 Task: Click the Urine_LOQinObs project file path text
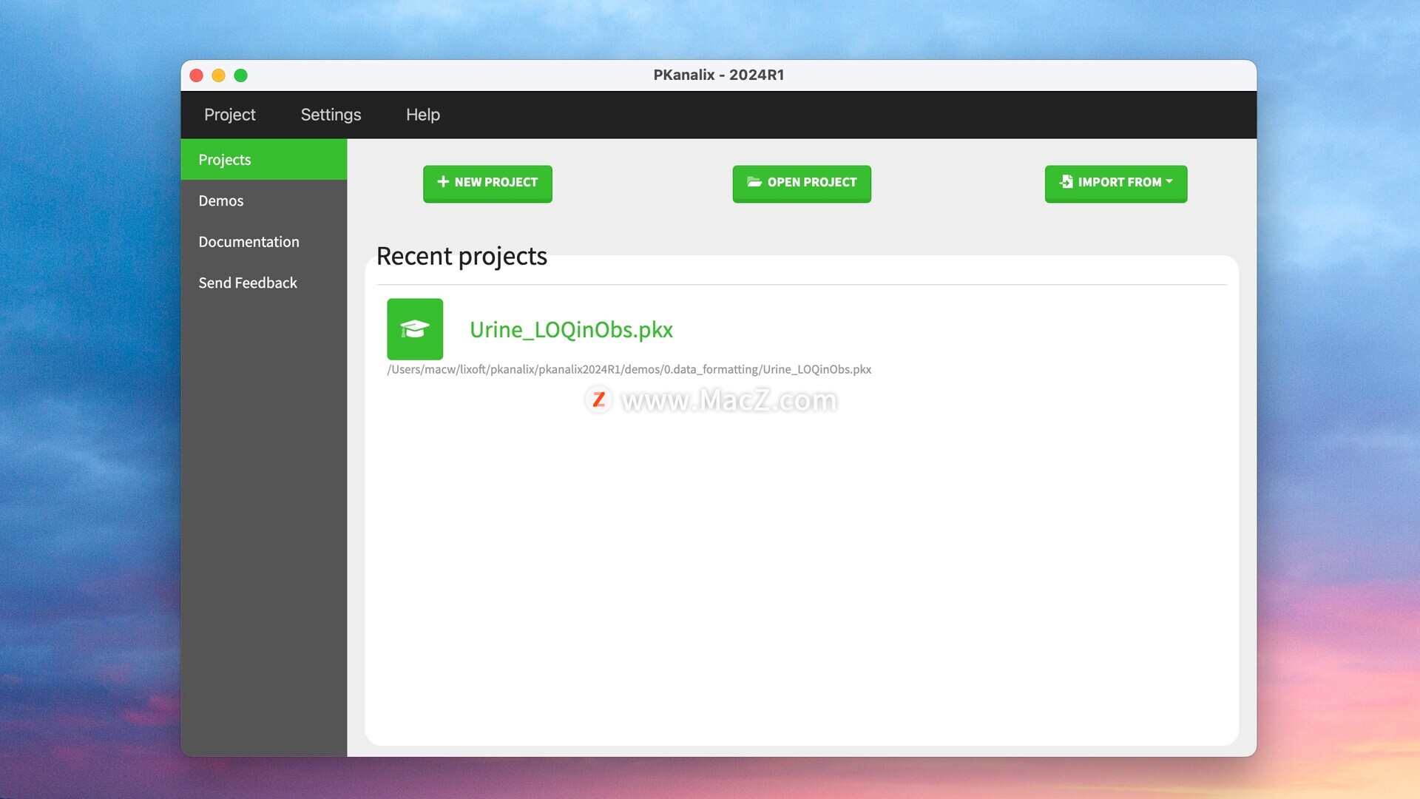coord(629,369)
